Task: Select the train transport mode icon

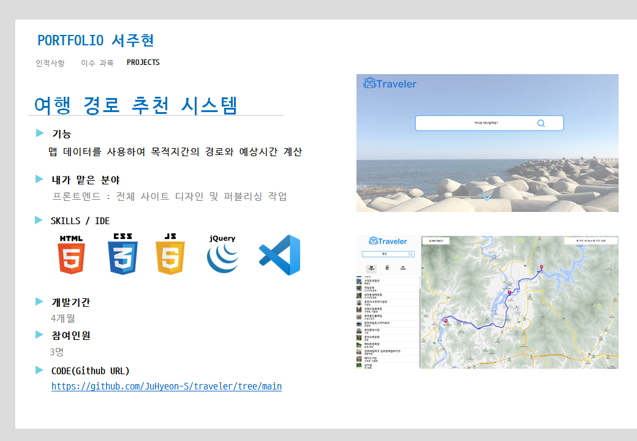Action: 386,268
